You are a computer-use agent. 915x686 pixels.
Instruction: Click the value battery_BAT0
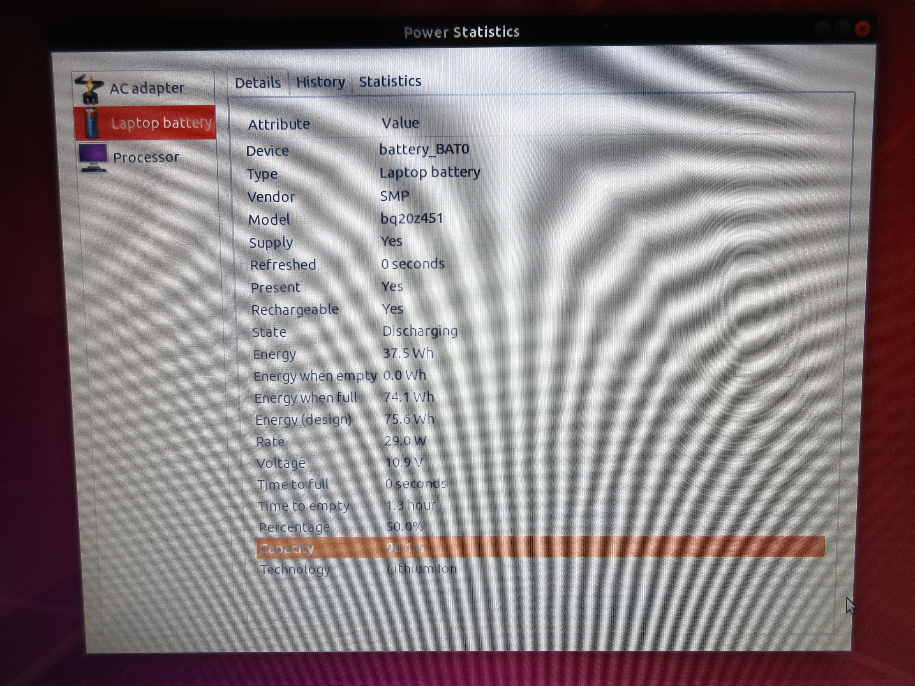[424, 149]
